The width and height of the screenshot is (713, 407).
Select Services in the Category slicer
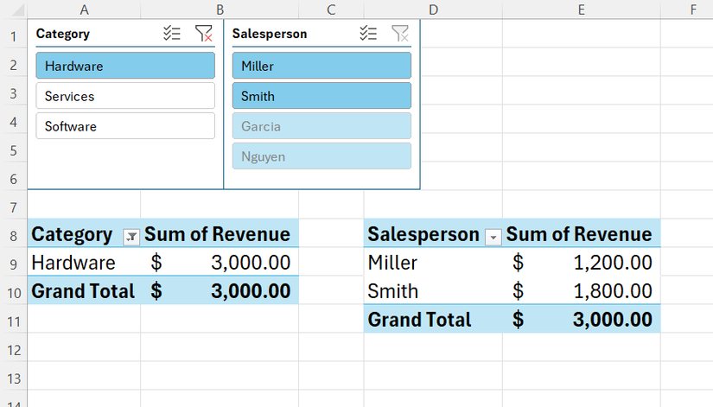(x=125, y=96)
